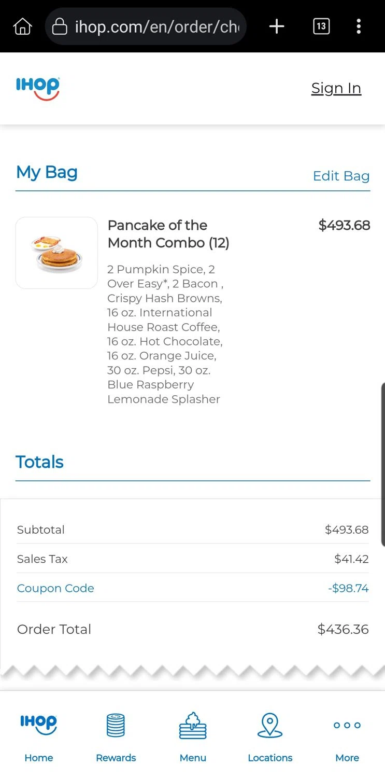Select the Pancake of the Month Combo title
Screen dimensions: 385x778
pyautogui.click(x=168, y=234)
